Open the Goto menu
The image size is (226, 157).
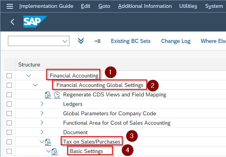[x=104, y=6]
